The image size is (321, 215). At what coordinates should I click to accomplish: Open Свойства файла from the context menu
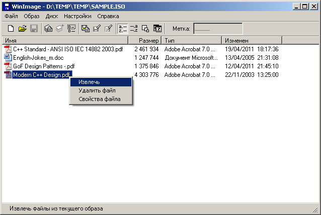(100, 99)
